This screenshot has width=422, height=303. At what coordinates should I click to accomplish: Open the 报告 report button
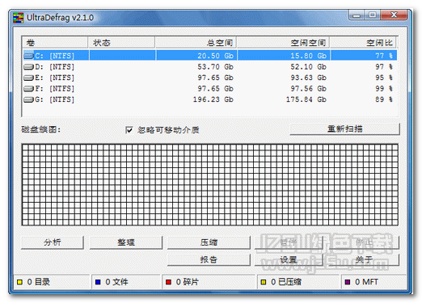(x=209, y=259)
